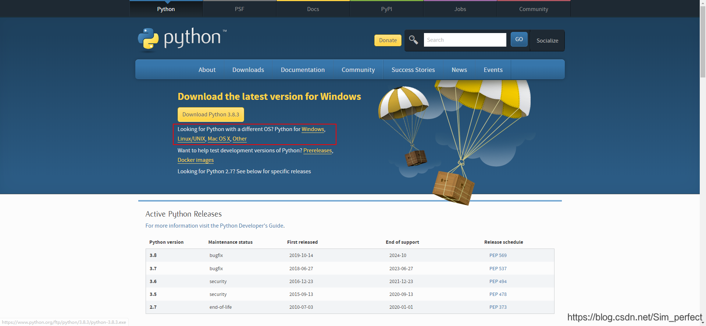Go to the PyPI tab
The image size is (706, 326).
(386, 9)
